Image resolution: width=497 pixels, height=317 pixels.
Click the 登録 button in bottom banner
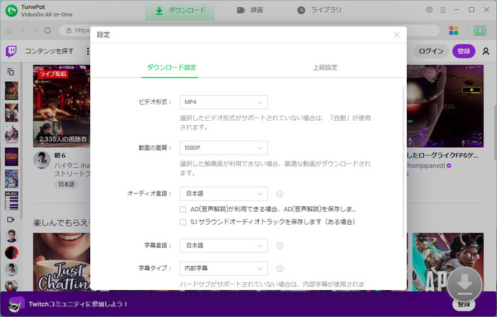point(464,305)
